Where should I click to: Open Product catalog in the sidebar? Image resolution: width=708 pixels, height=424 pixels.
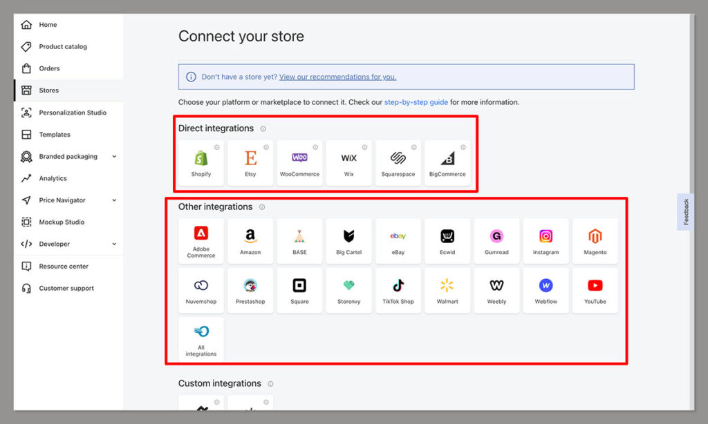[x=68, y=46]
